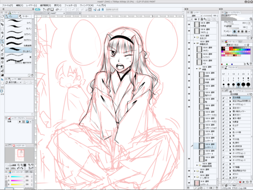Click the CLIP logo icon in command bar

click(38, 10)
